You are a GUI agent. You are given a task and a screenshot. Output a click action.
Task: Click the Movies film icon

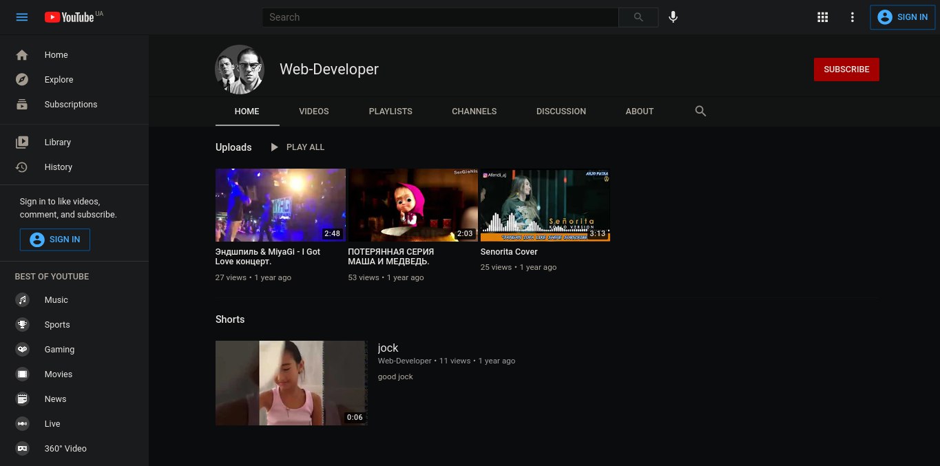23,374
